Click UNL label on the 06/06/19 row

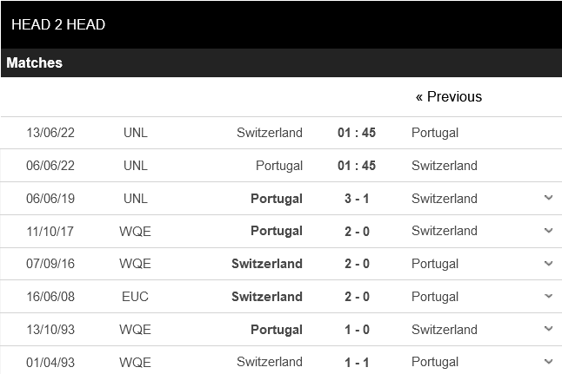pos(135,199)
